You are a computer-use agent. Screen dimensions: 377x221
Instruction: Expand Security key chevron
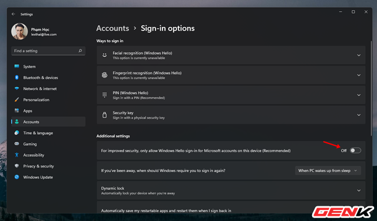click(x=359, y=115)
